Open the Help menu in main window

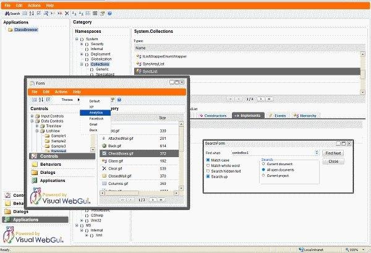click(x=49, y=5)
